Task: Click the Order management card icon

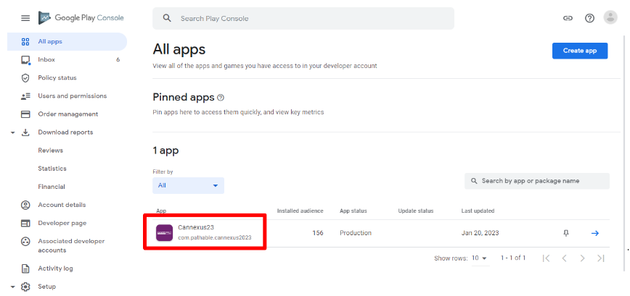Action: [25, 114]
